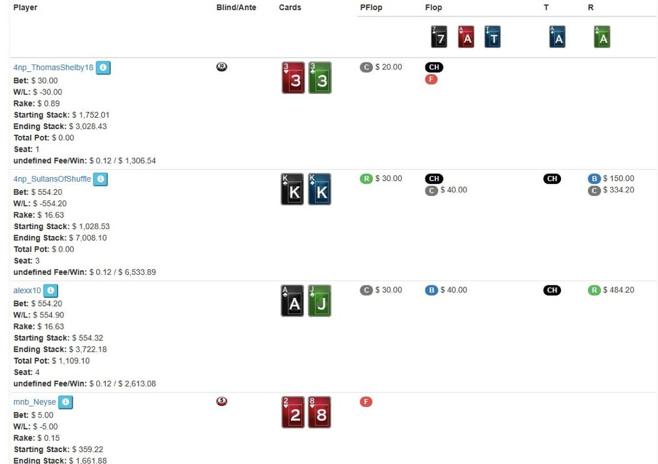Open 4np_SultansOfShuffle player link
Viewport: 658px width, 464px height.
[52, 179]
